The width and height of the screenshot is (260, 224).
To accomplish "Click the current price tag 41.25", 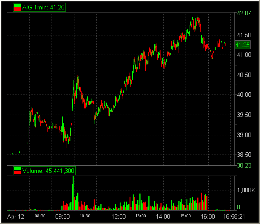I will 243,45.
